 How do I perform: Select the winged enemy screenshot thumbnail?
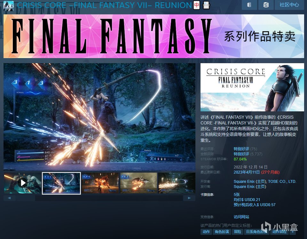click(138, 183)
